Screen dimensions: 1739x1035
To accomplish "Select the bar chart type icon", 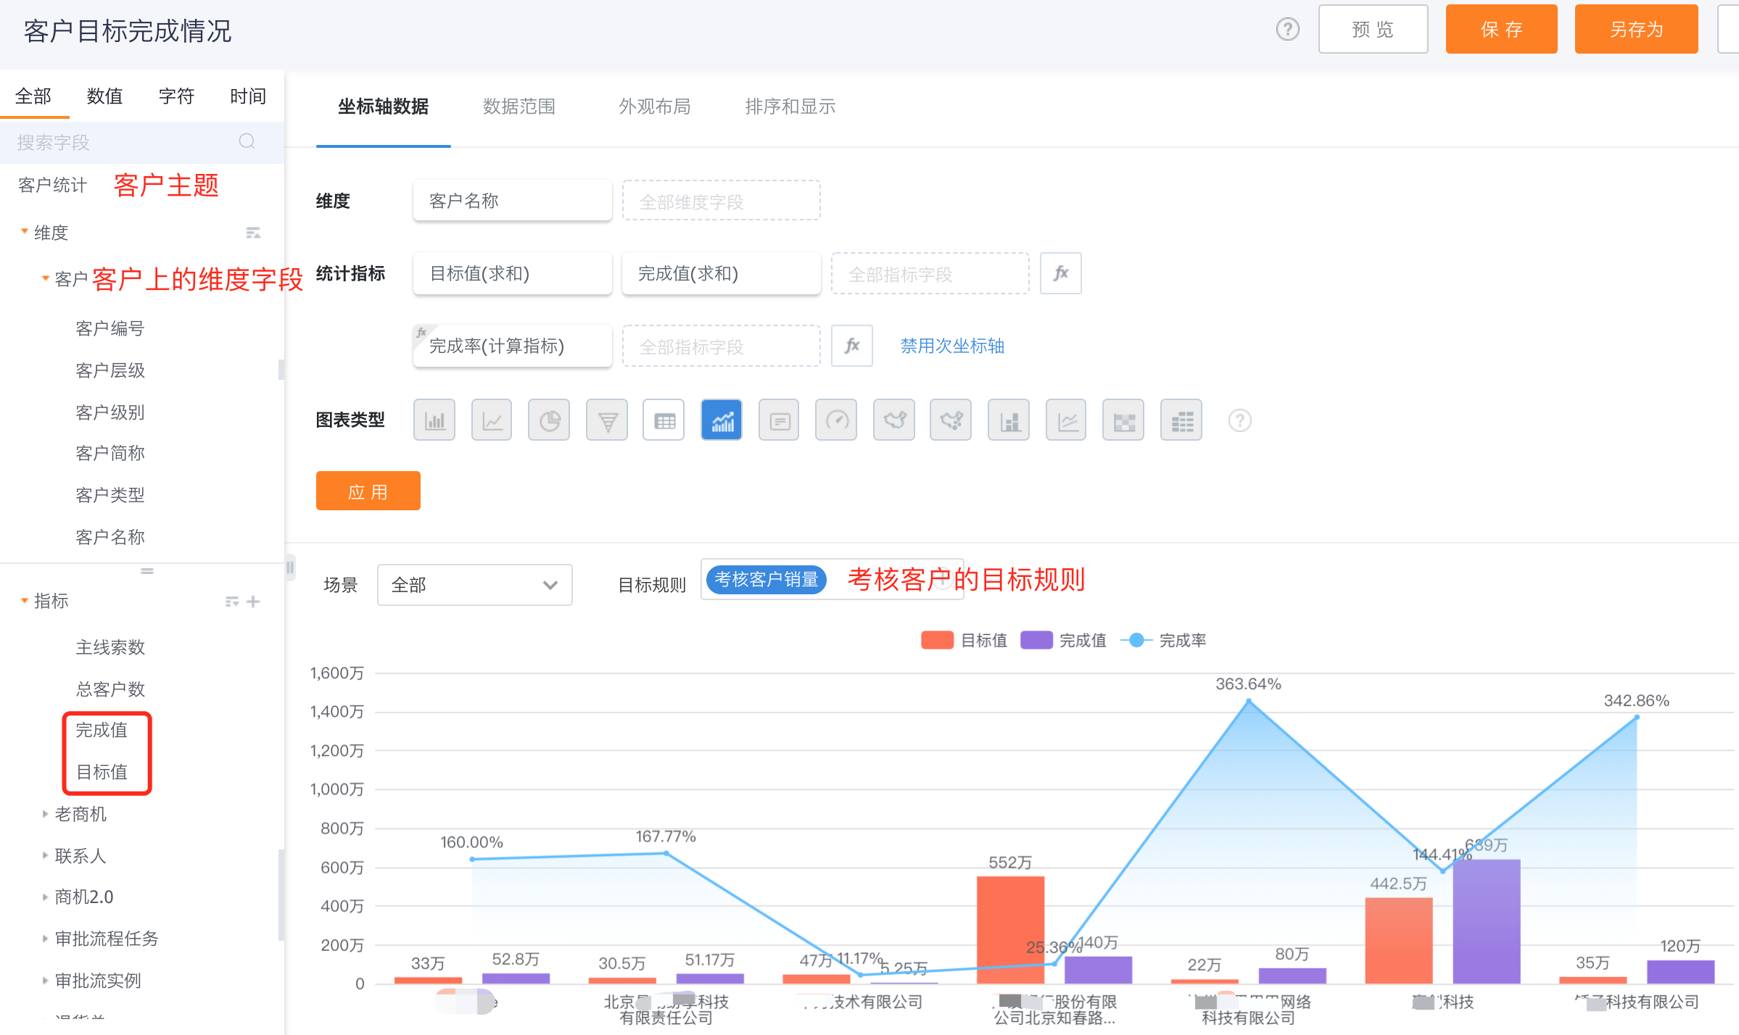I will tap(434, 420).
